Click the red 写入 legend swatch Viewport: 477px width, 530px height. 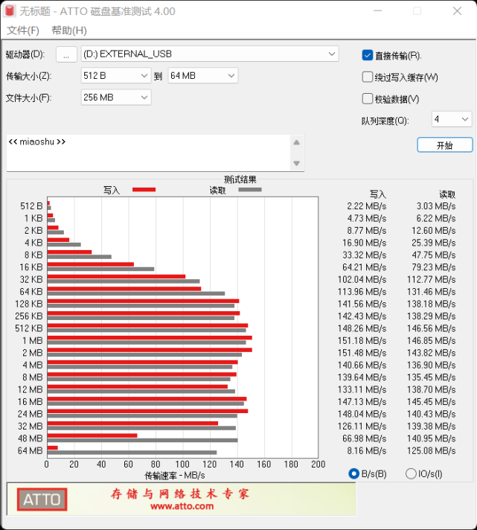144,190
